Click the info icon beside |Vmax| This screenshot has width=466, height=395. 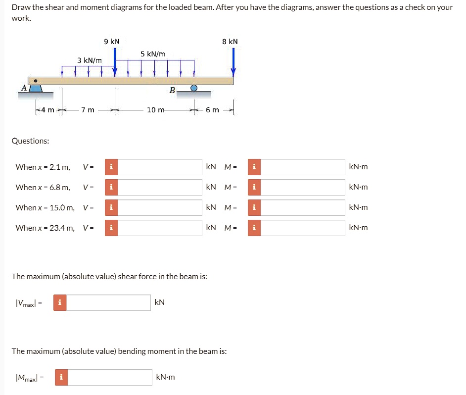tap(59, 302)
